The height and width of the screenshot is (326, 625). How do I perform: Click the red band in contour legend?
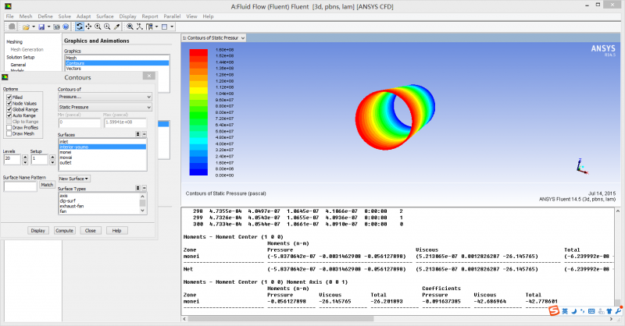(198, 53)
